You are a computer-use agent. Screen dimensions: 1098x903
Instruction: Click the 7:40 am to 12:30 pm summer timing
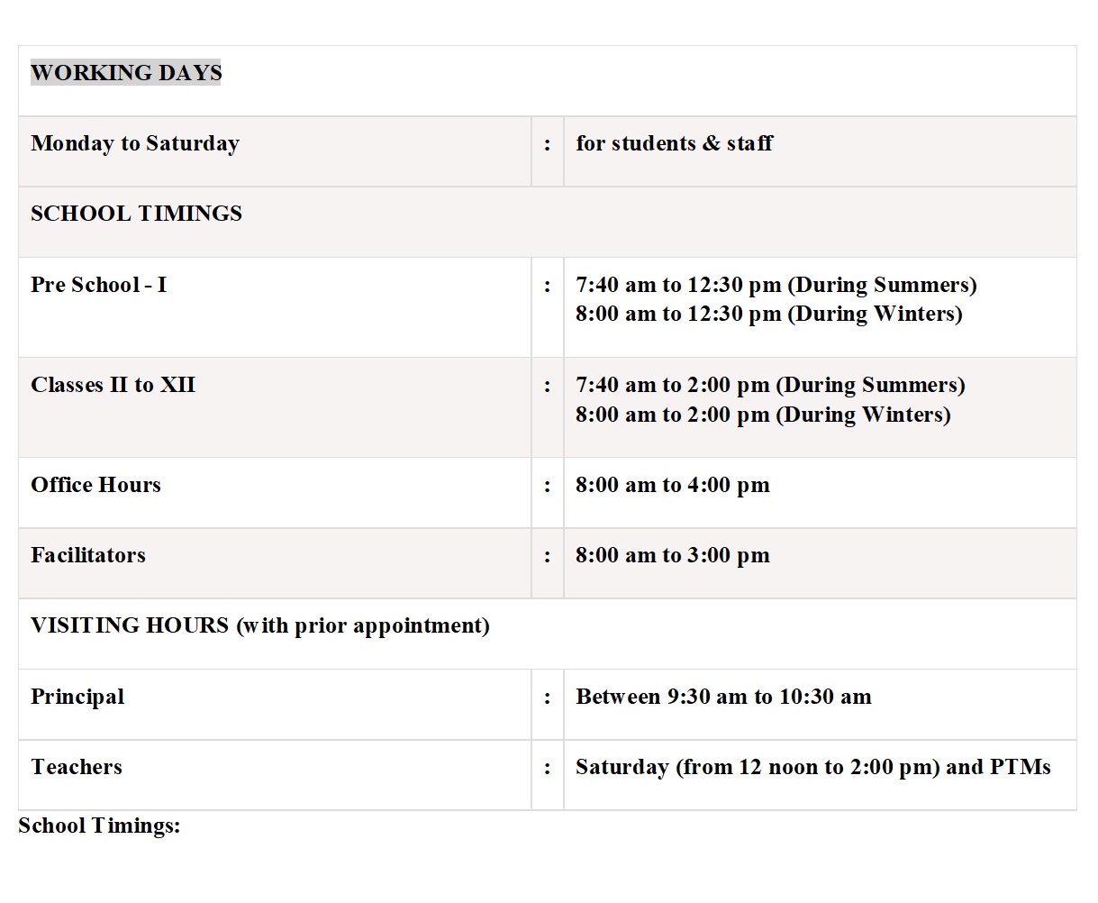point(776,285)
